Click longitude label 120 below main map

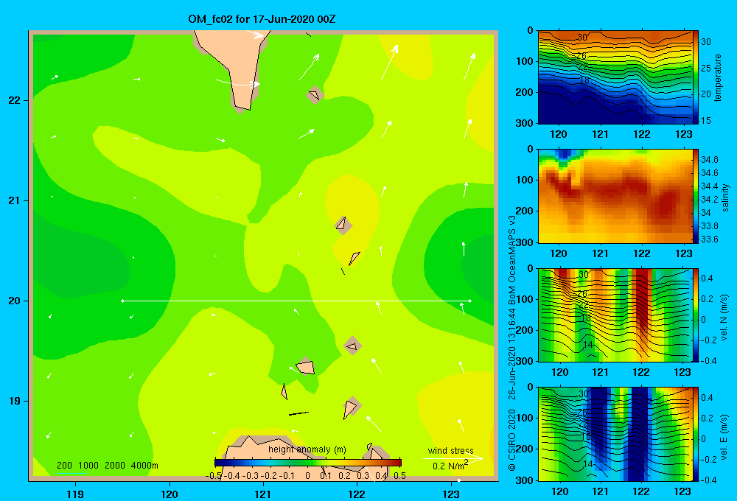pyautogui.click(x=170, y=494)
